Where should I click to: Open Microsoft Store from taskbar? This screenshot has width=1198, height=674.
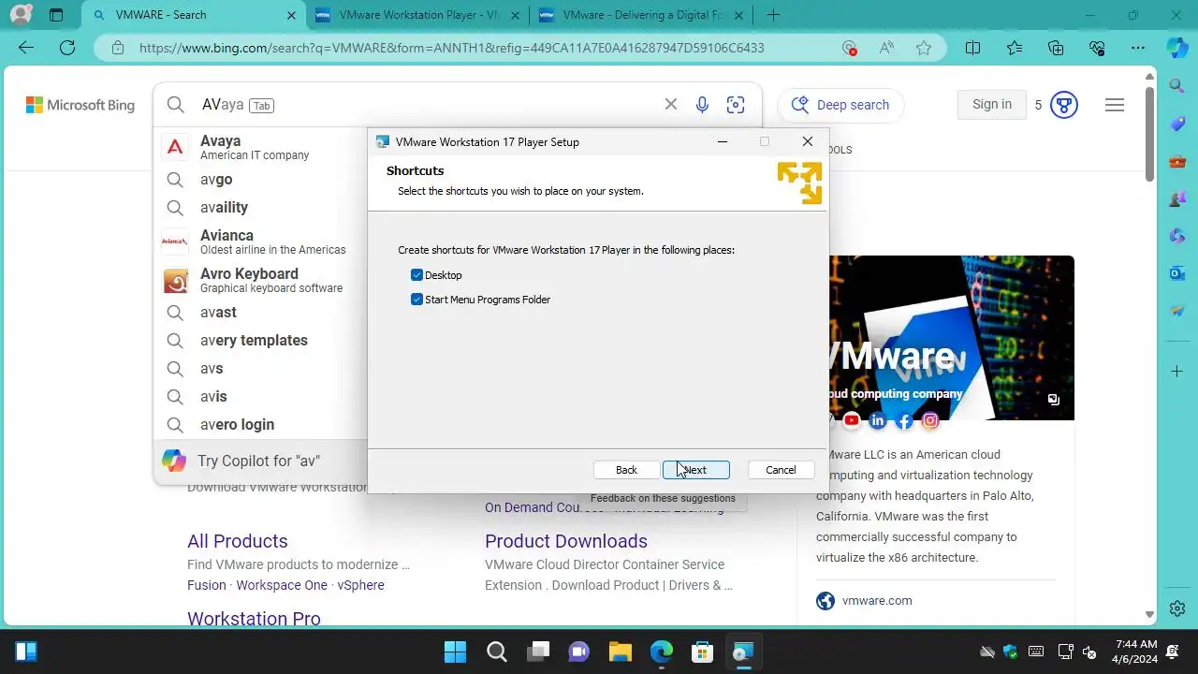coord(703,652)
